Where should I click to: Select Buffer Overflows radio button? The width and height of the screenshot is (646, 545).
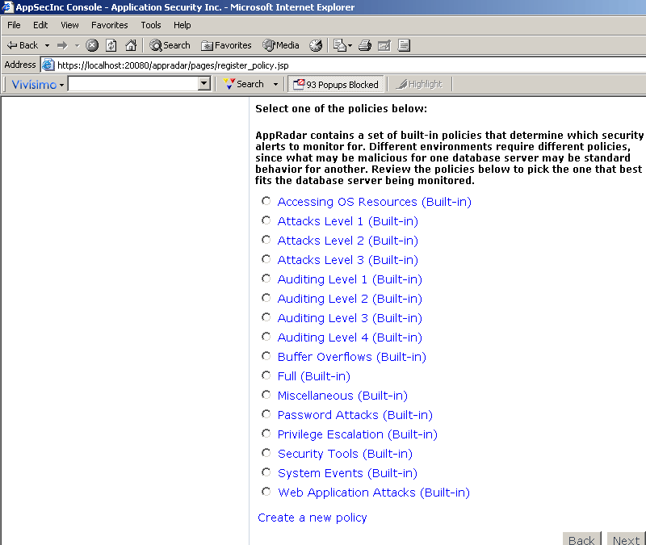click(266, 356)
